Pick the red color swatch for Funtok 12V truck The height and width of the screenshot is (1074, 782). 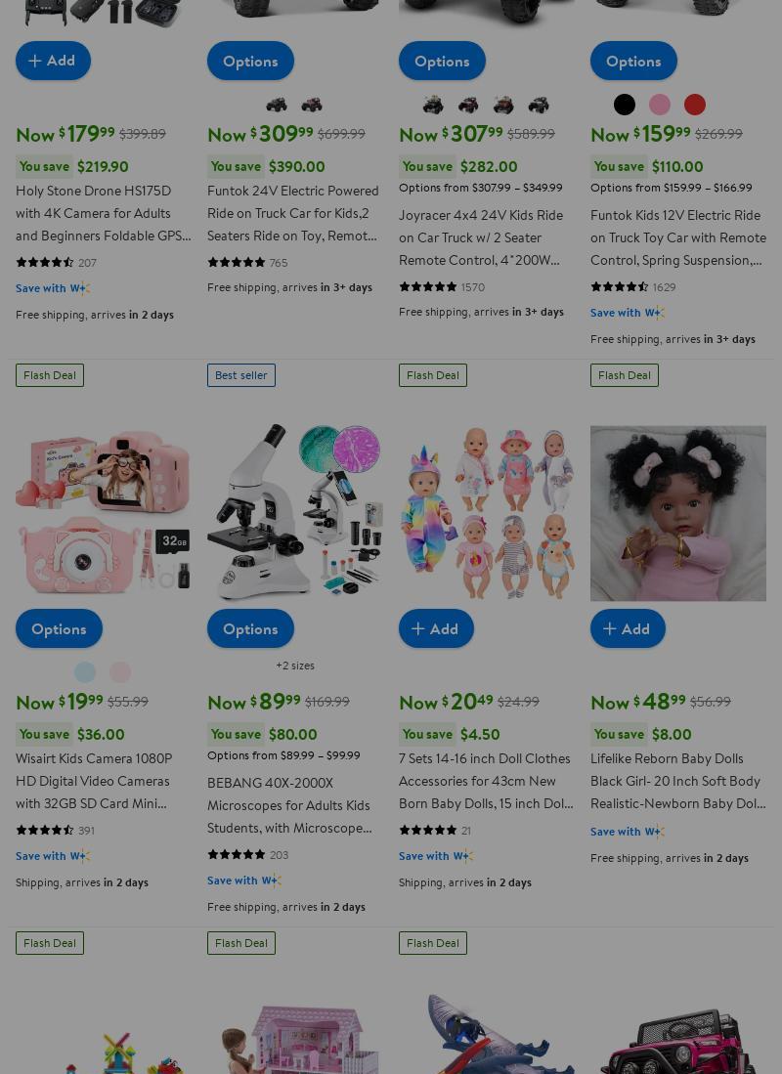tap(695, 105)
